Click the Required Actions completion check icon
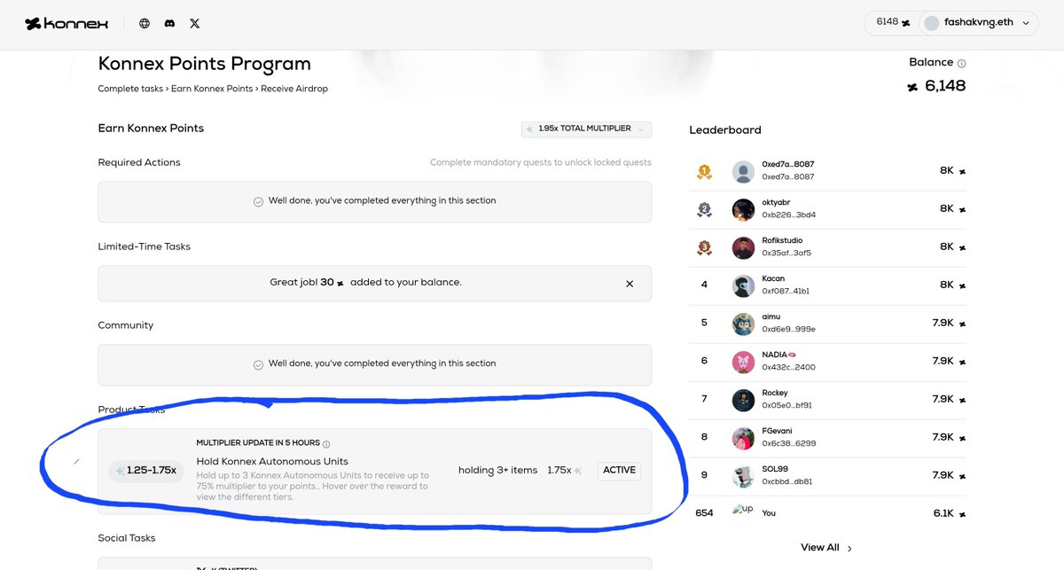This screenshot has height=570, width=1064. pos(258,202)
